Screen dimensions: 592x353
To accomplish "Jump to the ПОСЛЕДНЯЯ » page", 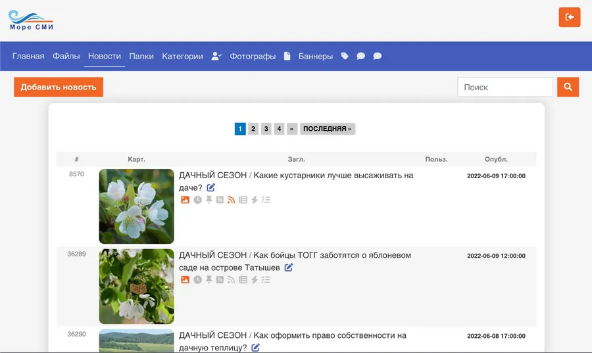I will (x=328, y=129).
